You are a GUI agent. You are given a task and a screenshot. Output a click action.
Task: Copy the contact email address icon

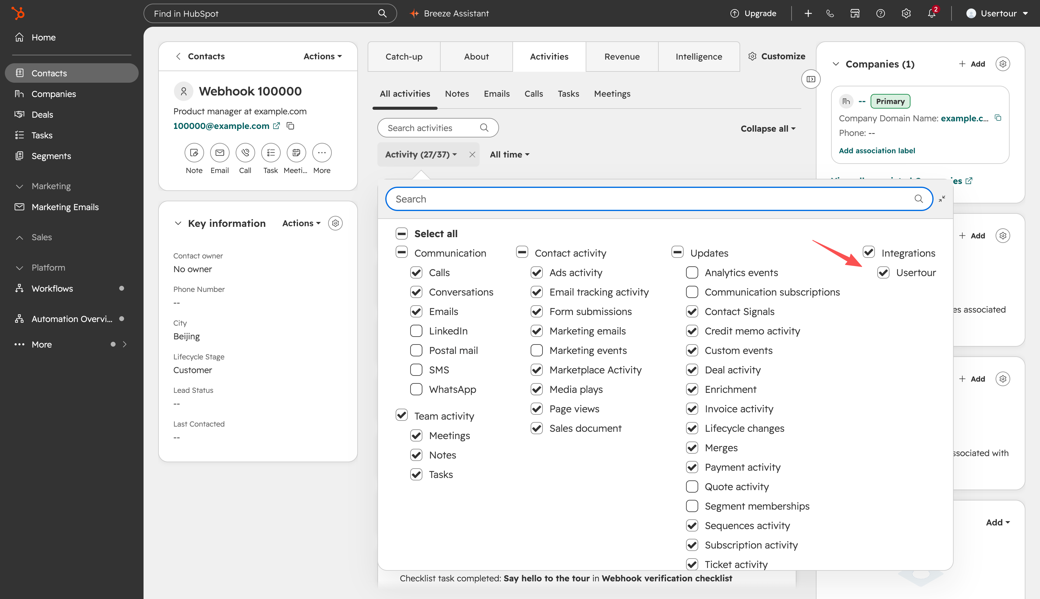[x=290, y=126]
